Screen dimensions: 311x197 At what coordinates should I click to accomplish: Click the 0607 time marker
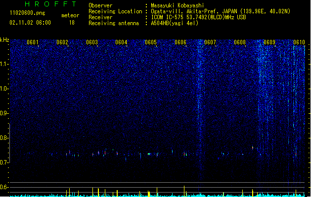pos(210,42)
